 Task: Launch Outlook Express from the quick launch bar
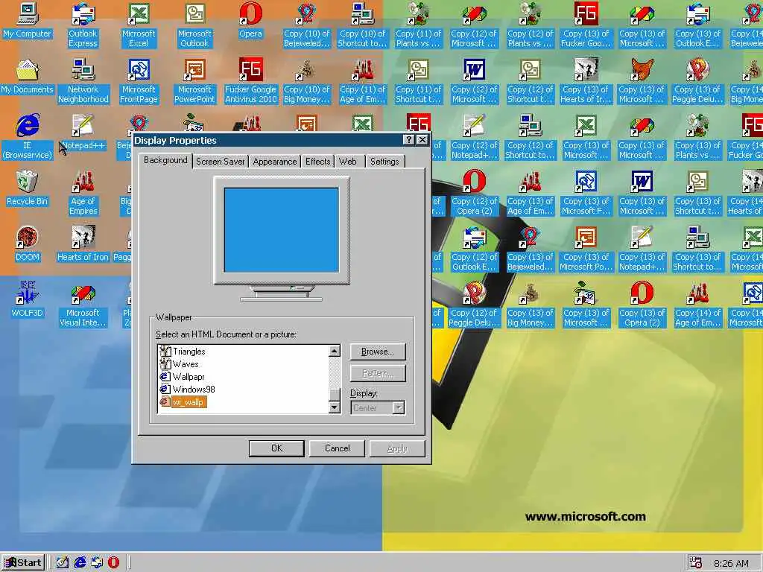(97, 562)
